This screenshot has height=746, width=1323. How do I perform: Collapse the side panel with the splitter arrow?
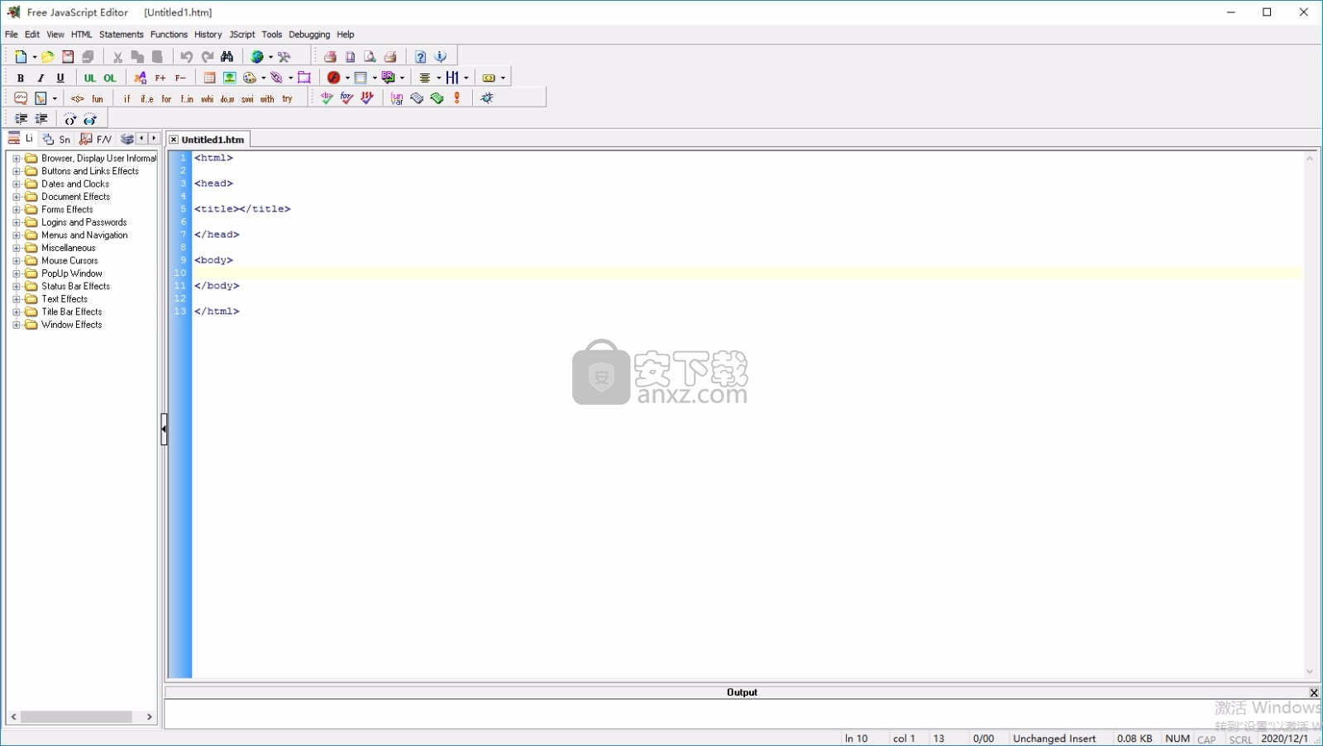(164, 429)
